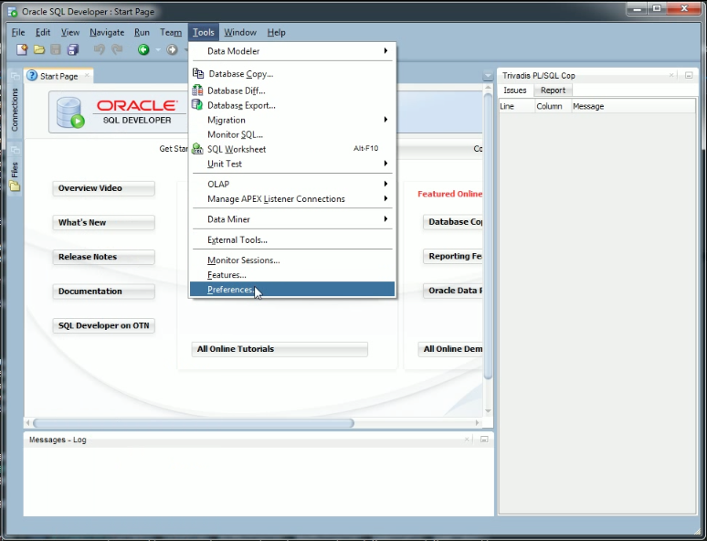
Task: Click the Column column header
Action: 553,106
